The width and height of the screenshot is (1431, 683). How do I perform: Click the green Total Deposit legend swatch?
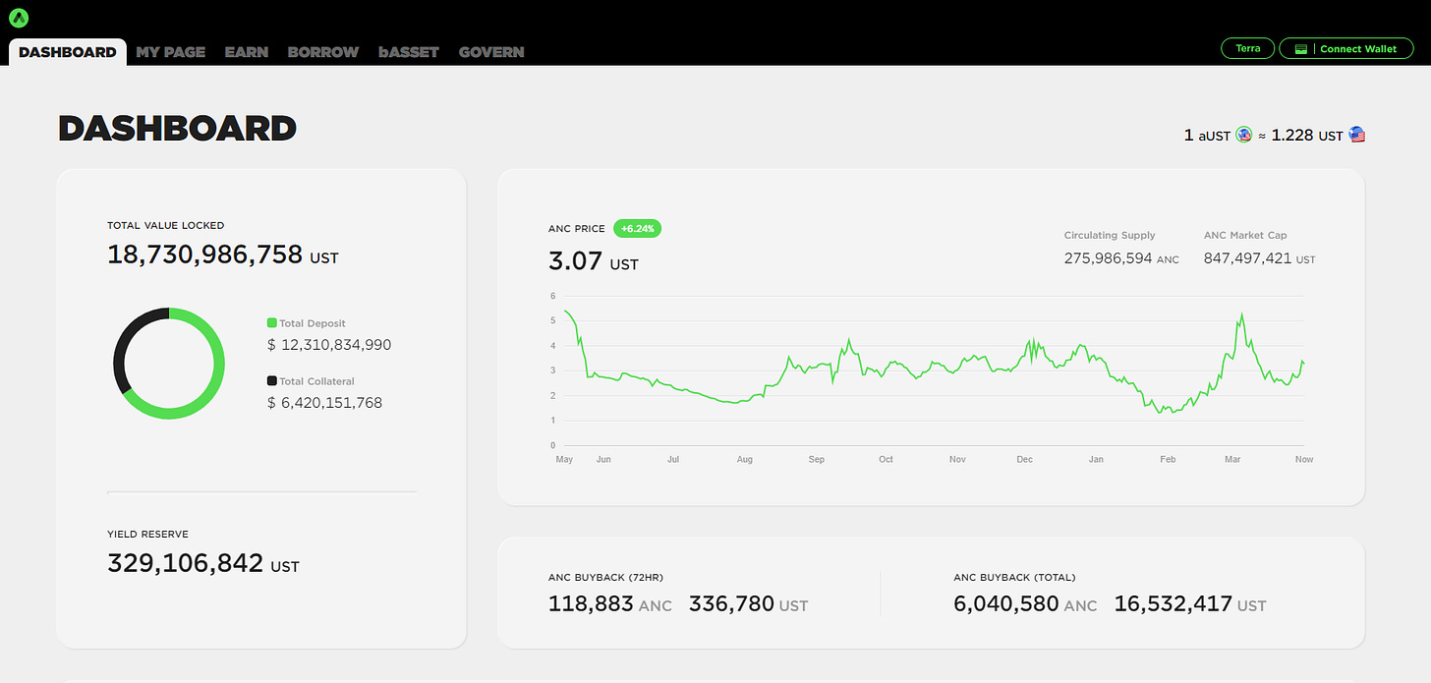point(272,322)
